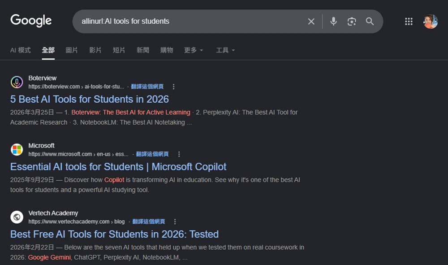Click the date 2026年2月22日
Screen dimensions: 448x265
point(32,247)
